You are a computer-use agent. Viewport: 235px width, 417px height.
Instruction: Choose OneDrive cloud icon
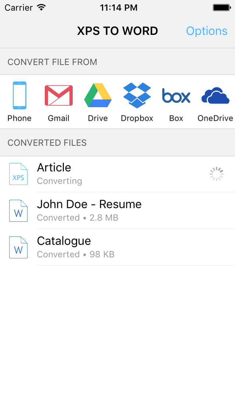215,95
